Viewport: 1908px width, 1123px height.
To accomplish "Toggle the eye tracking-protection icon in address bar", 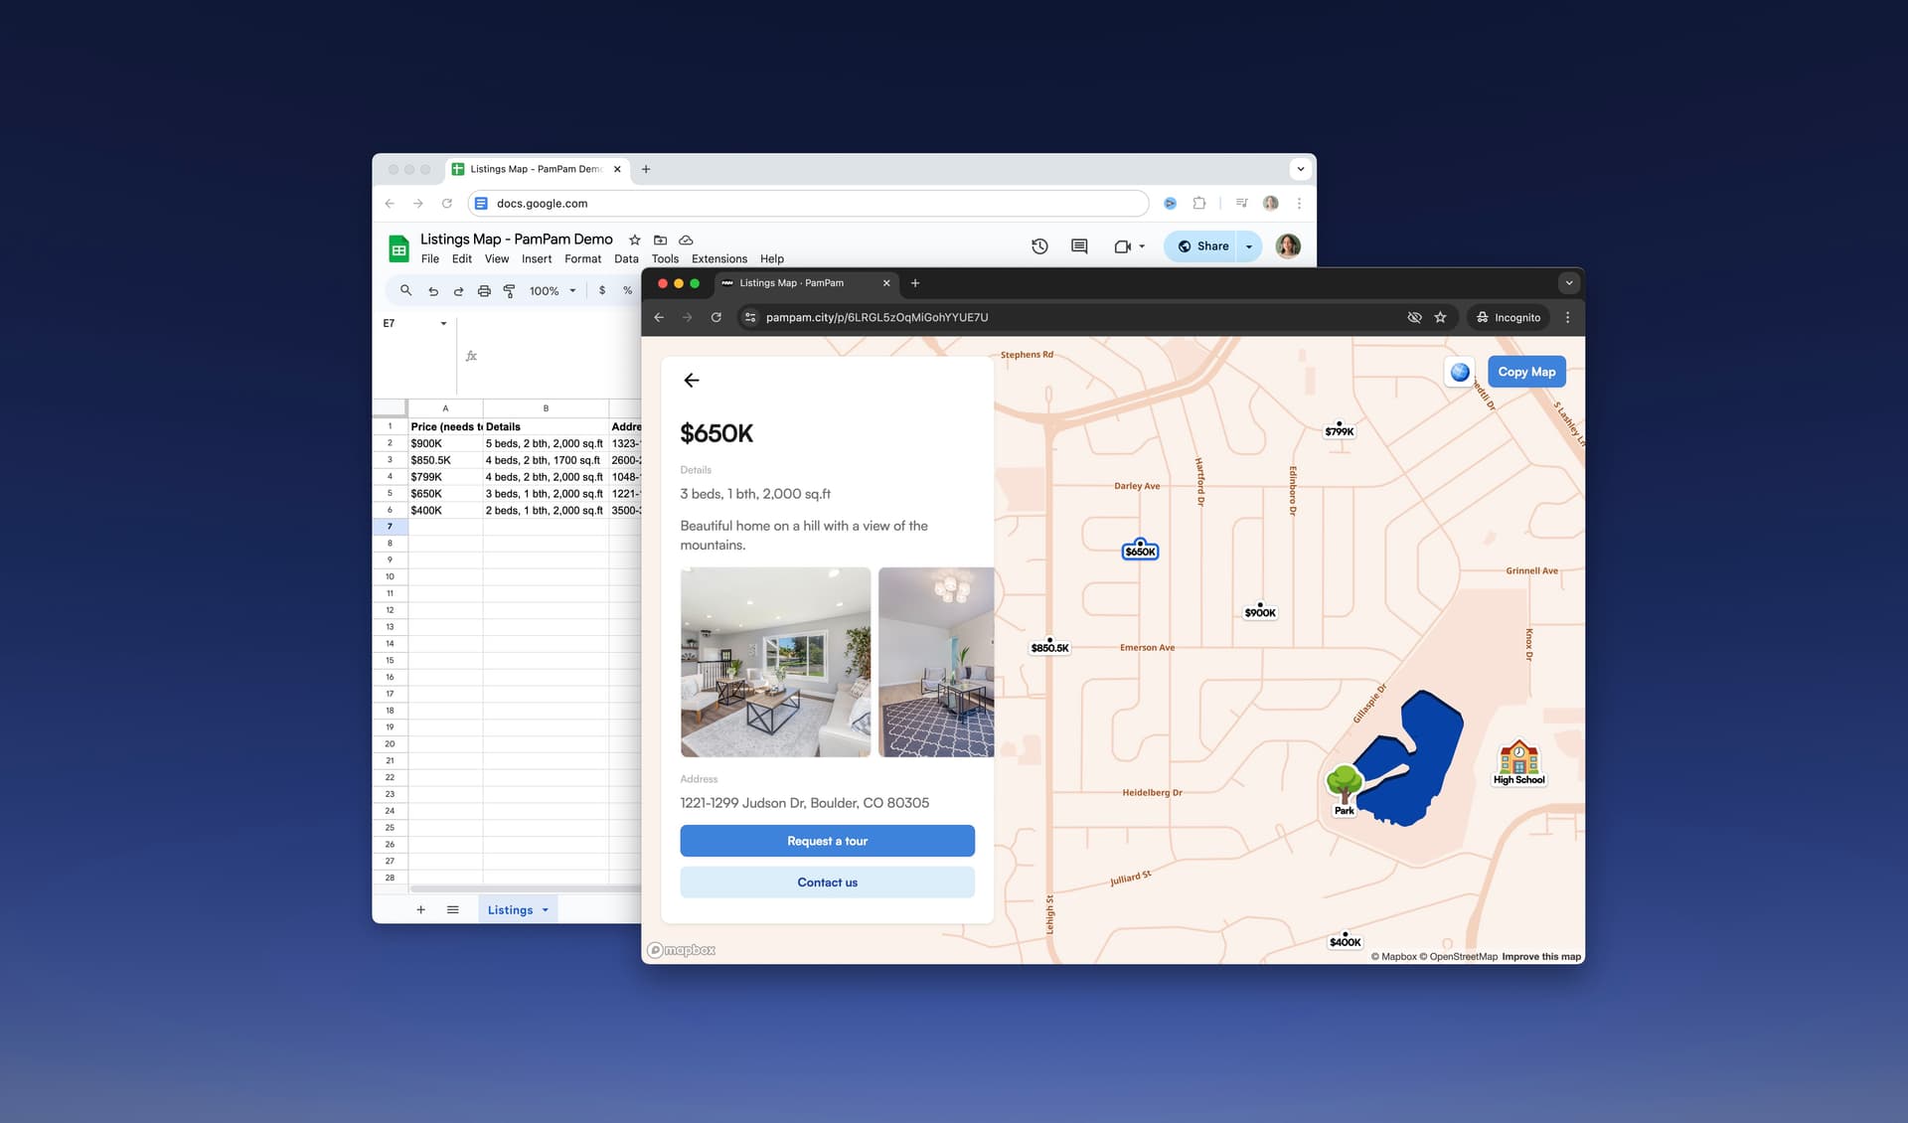I will click(x=1414, y=317).
